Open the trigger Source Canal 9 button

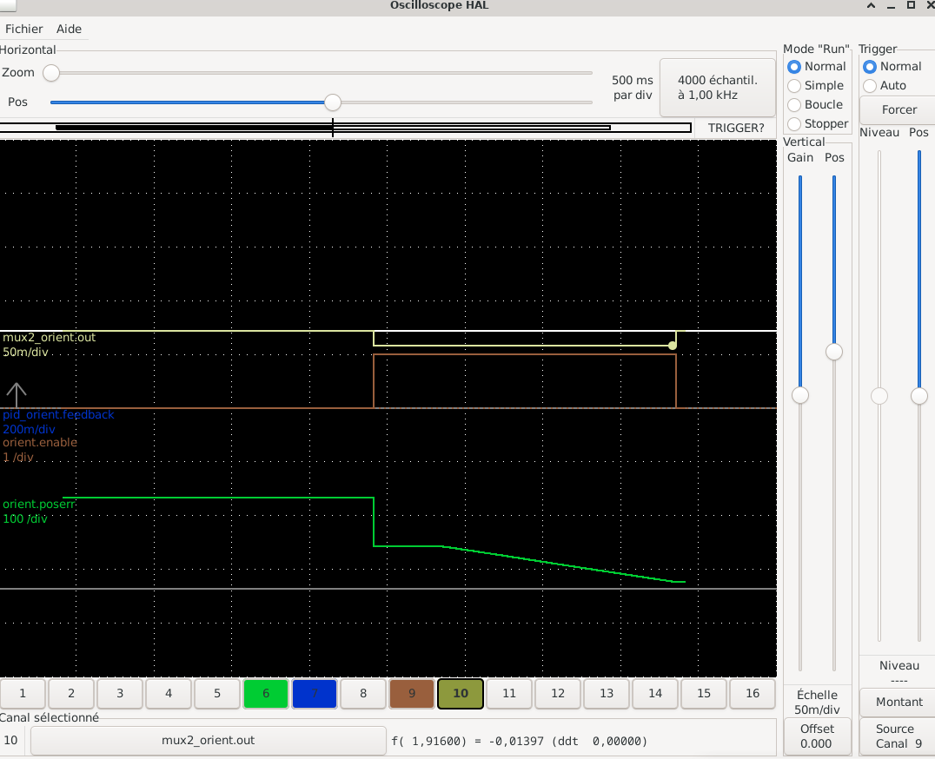899,736
